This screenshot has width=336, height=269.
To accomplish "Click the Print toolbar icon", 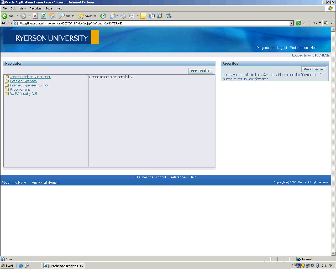I will [123, 16].
